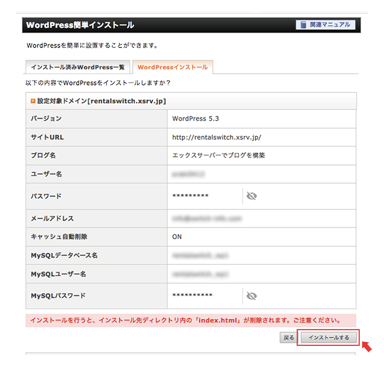Click the MySQLユーザー名 label cell
This screenshot has height=369, width=384.
97,274
